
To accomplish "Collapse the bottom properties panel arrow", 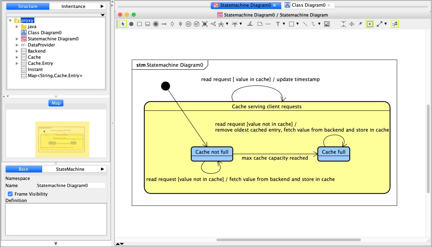I will 56,243.
